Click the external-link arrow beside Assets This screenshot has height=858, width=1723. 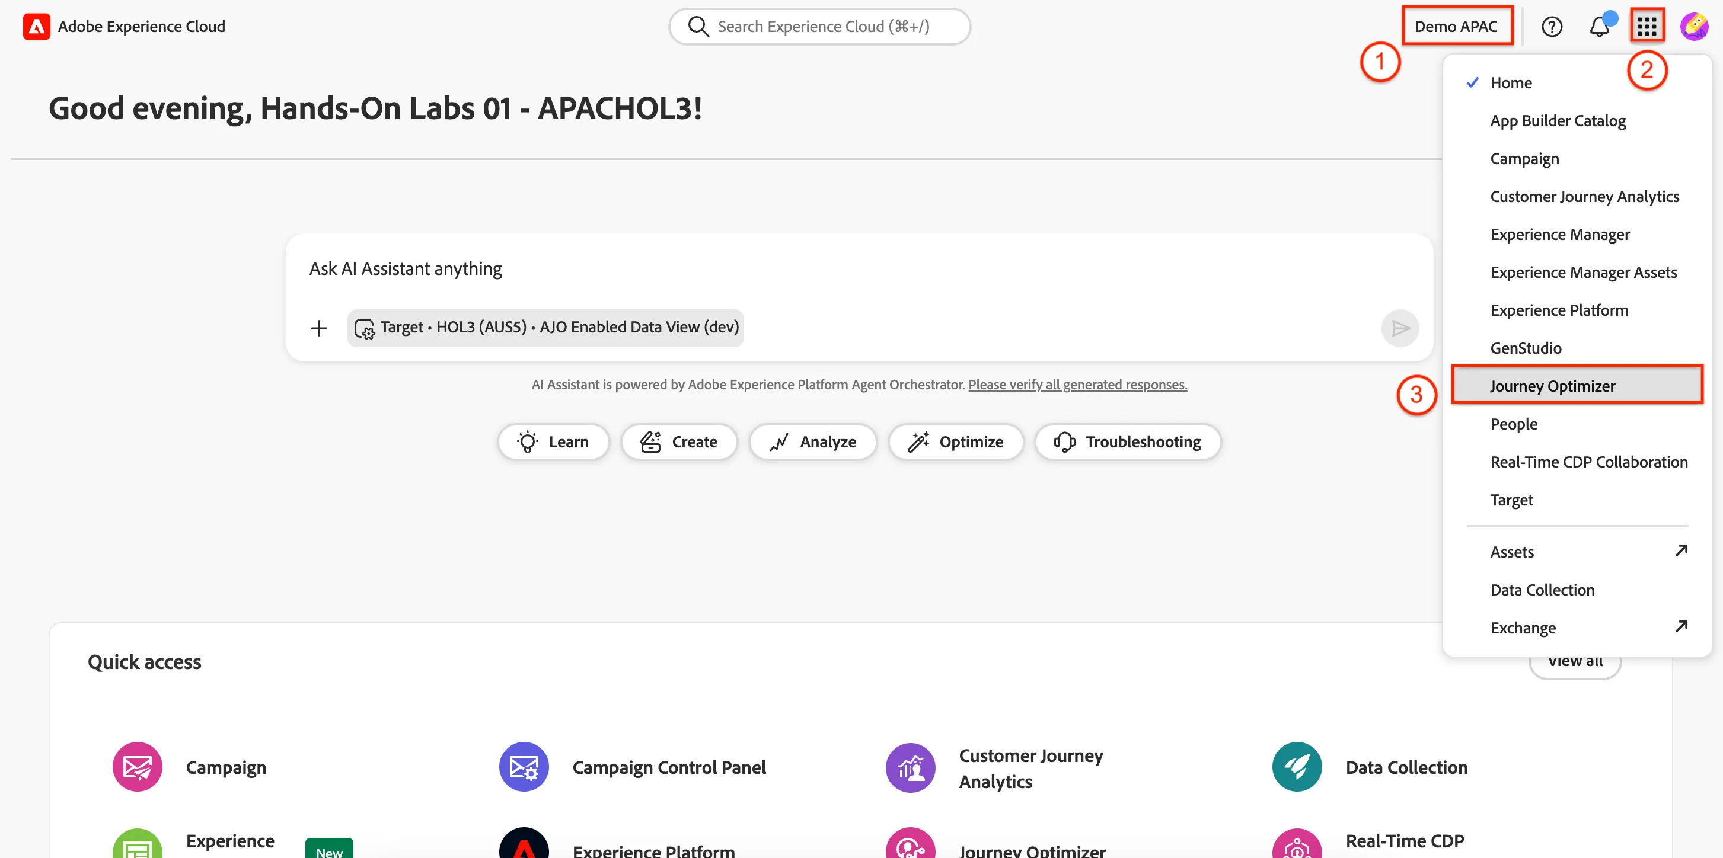pyautogui.click(x=1681, y=550)
